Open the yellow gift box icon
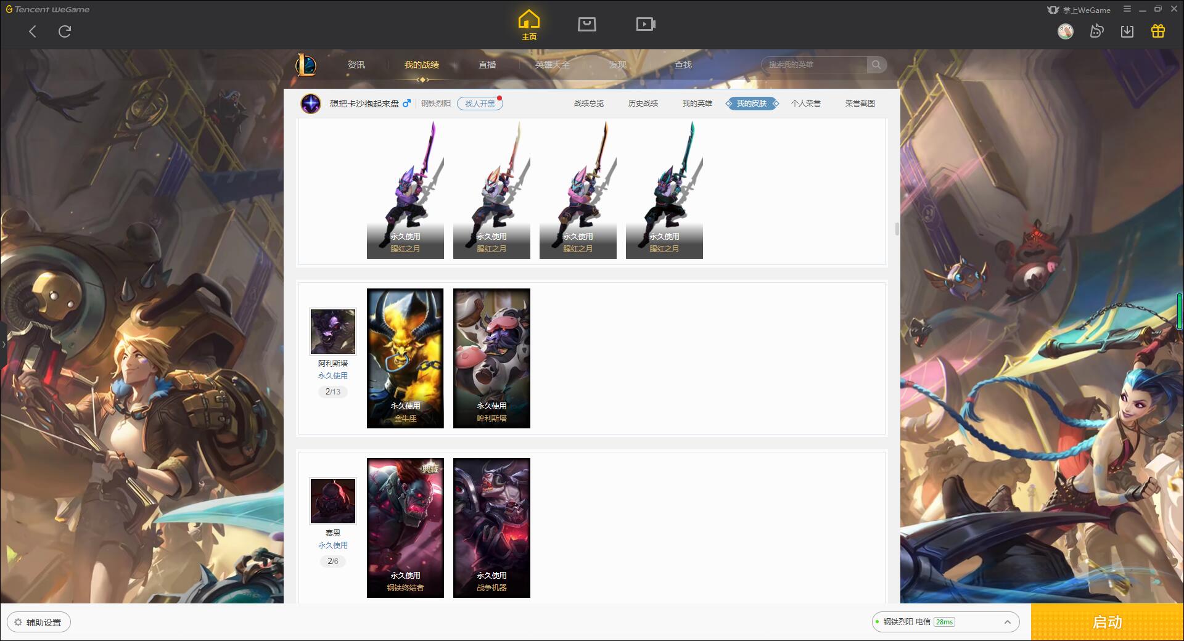The image size is (1184, 641). [x=1158, y=31]
